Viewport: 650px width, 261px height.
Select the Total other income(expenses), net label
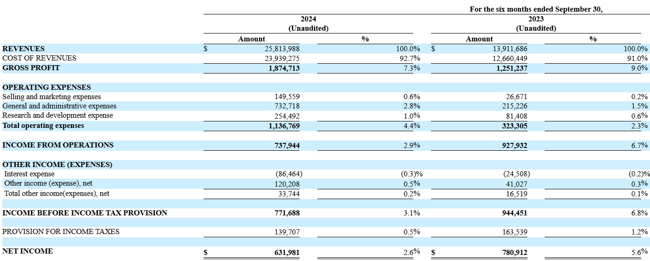tap(57, 193)
